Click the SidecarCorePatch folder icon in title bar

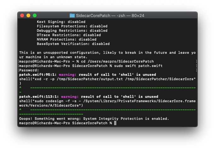tap(72, 15)
